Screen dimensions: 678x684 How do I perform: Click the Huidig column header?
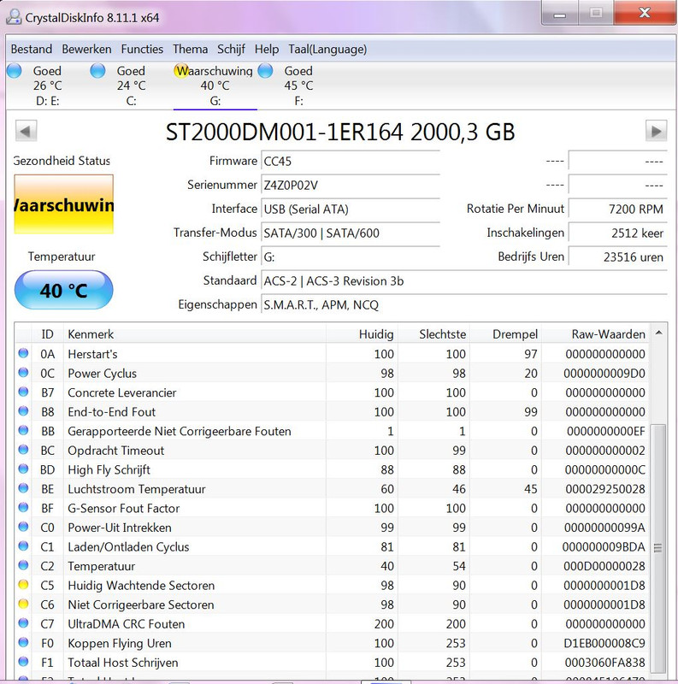pyautogui.click(x=362, y=334)
